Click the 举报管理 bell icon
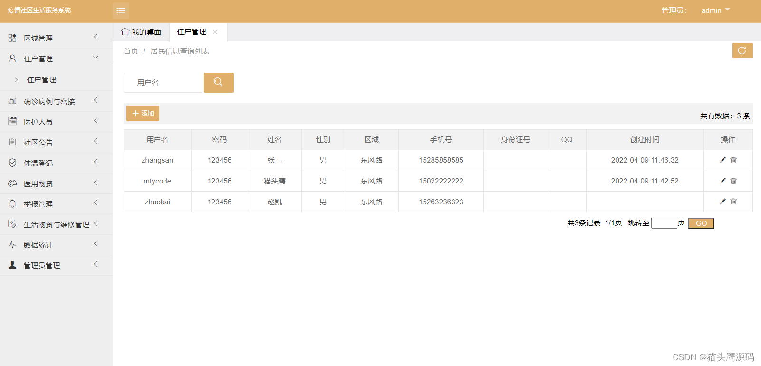761x366 pixels. point(12,203)
